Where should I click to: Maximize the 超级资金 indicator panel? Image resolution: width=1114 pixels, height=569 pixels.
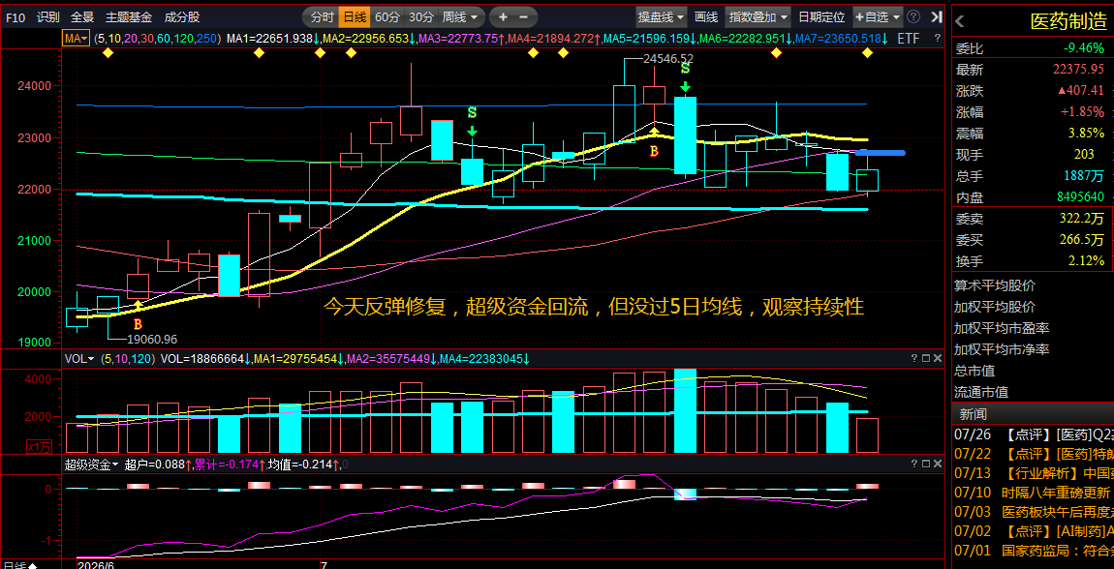(x=926, y=464)
